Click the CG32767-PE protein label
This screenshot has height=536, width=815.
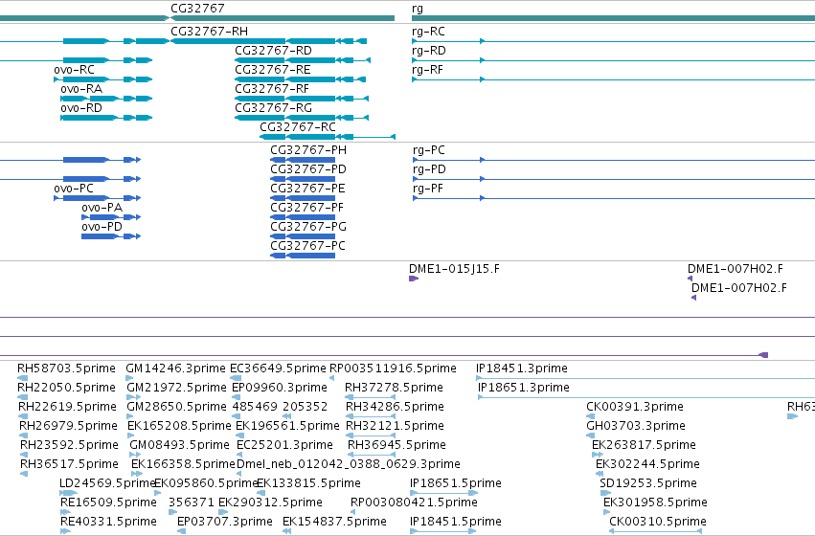tap(307, 189)
